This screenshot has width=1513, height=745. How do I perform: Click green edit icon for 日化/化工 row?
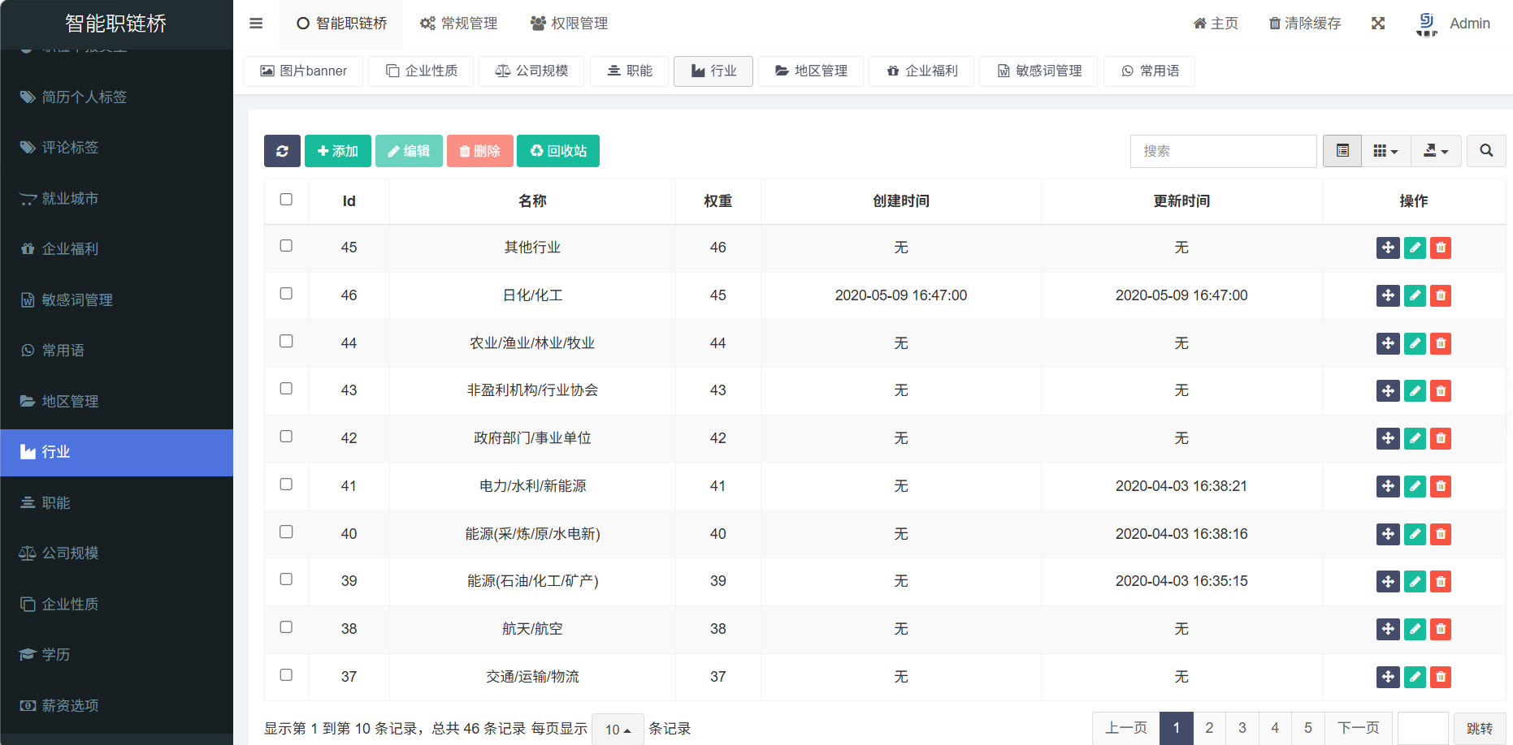[1415, 295]
